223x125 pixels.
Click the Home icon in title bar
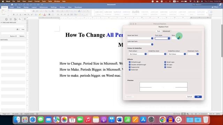point(12,5)
